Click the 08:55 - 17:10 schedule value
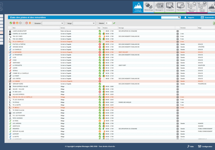This screenshot has height=150, width=215. (109, 44)
